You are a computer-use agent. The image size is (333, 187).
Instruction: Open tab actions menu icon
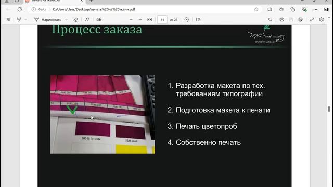(17, 1)
